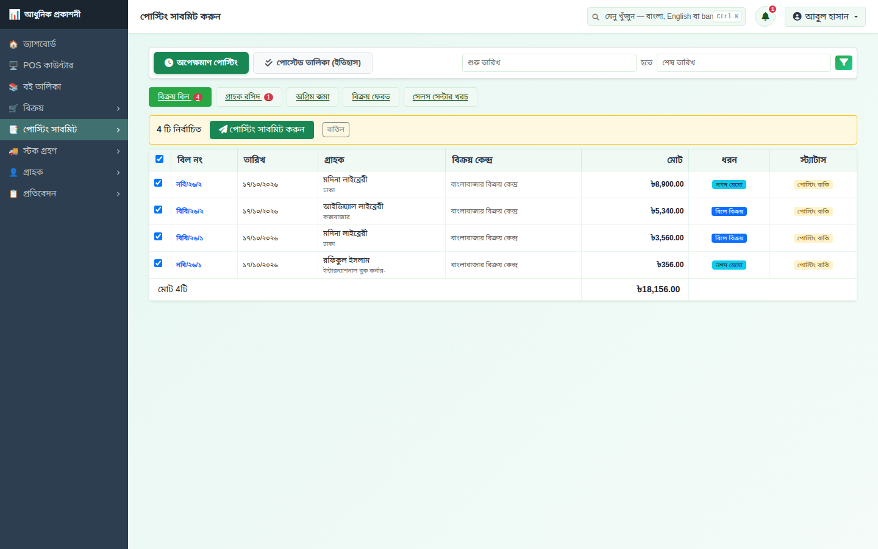The width and height of the screenshot is (878, 549).
Task: Uncheck the row for bill নবি/২৬/১
Action: click(158, 263)
